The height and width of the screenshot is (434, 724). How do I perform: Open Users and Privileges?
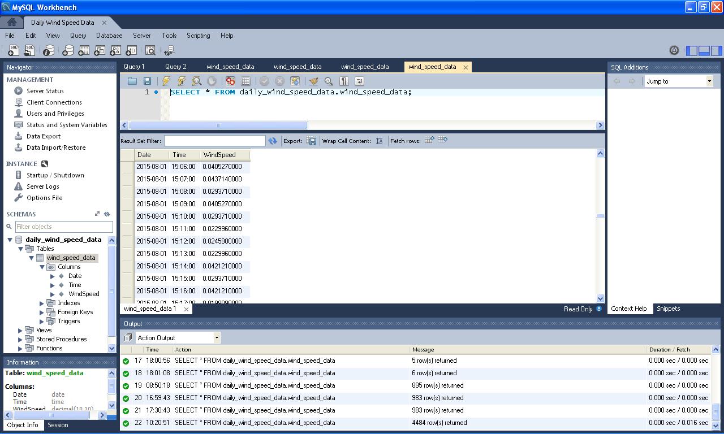click(x=55, y=114)
